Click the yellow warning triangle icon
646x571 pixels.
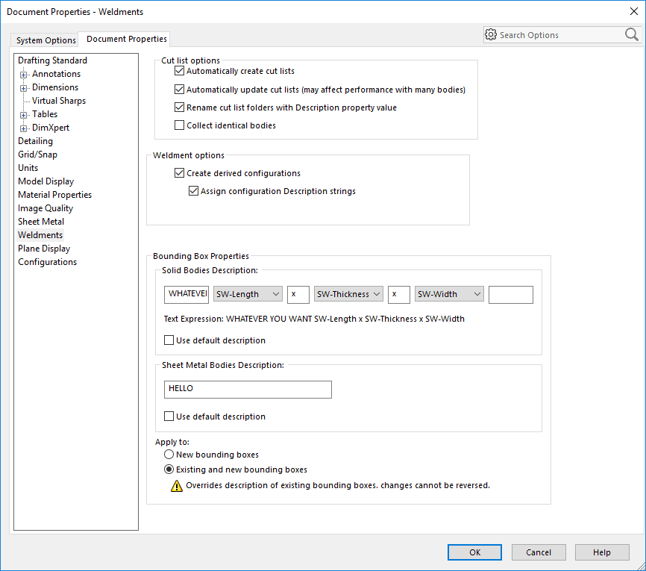coord(177,486)
